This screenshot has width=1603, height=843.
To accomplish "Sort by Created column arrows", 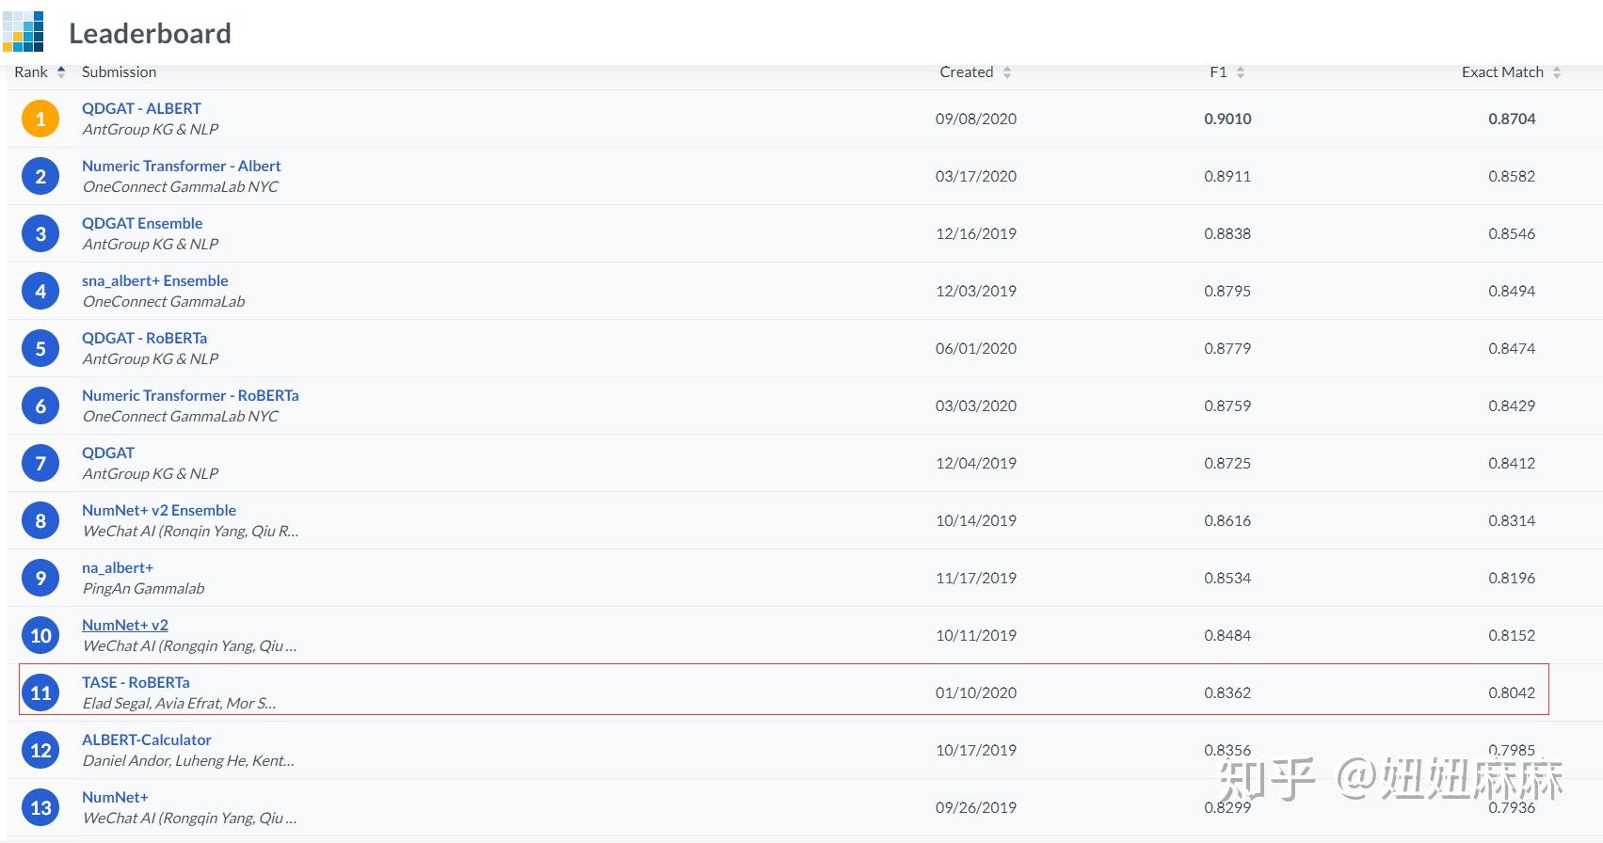I will [1007, 72].
